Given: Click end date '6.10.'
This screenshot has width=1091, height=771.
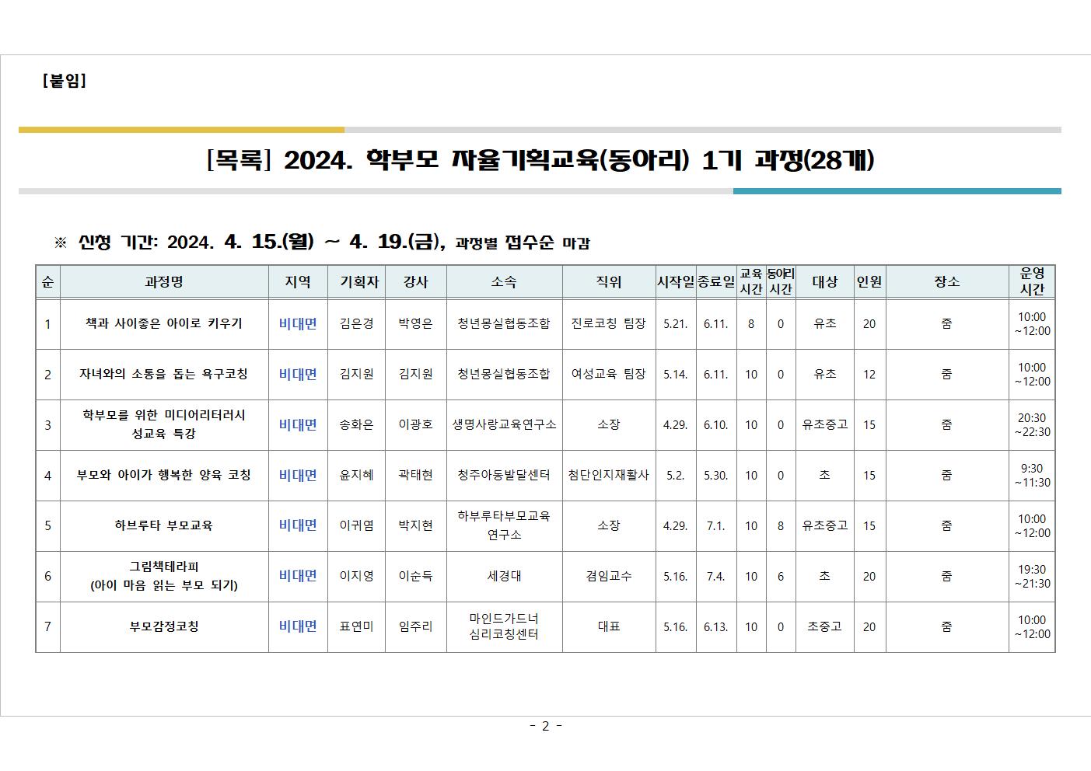Looking at the screenshot, I should pos(716,425).
